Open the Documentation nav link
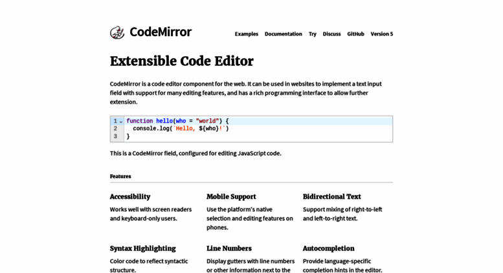This screenshot has height=273, width=503. pyautogui.click(x=284, y=34)
